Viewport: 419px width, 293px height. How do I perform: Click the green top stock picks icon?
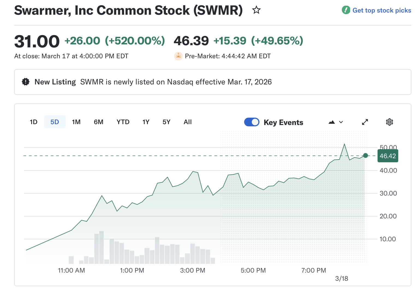[346, 10]
